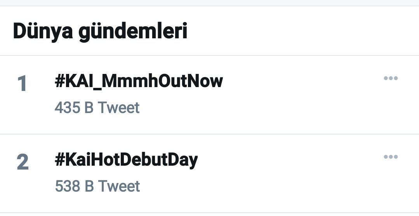View tweets for the top worldwide trend
The image size is (419, 216).
(x=139, y=81)
